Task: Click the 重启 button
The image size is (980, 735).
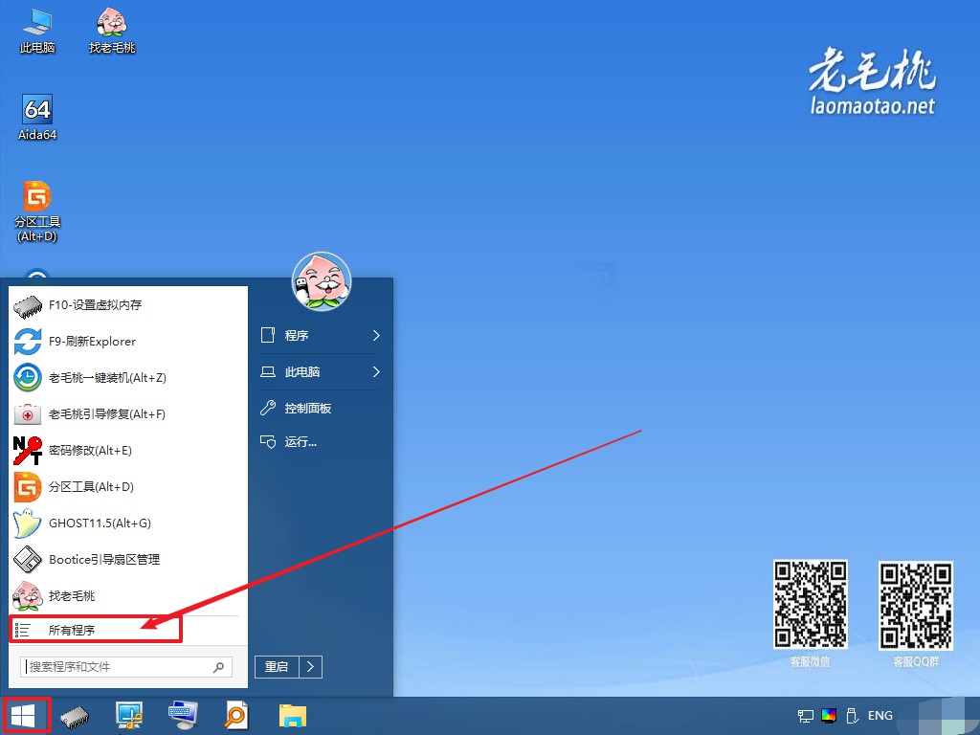Action: click(x=277, y=667)
